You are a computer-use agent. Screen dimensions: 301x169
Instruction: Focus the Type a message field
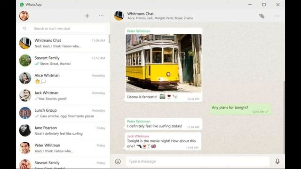coord(198,161)
